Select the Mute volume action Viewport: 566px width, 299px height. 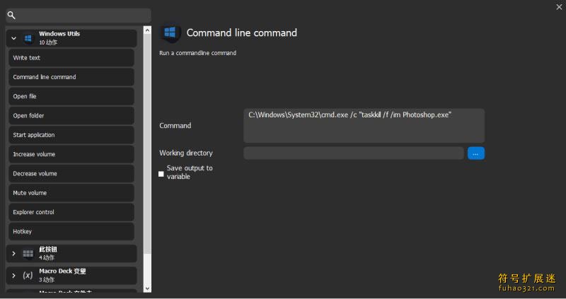71,192
